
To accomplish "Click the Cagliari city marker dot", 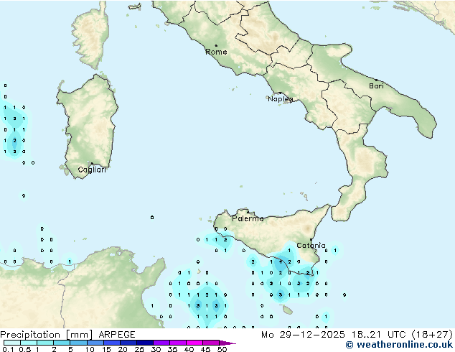I will pos(92,163).
